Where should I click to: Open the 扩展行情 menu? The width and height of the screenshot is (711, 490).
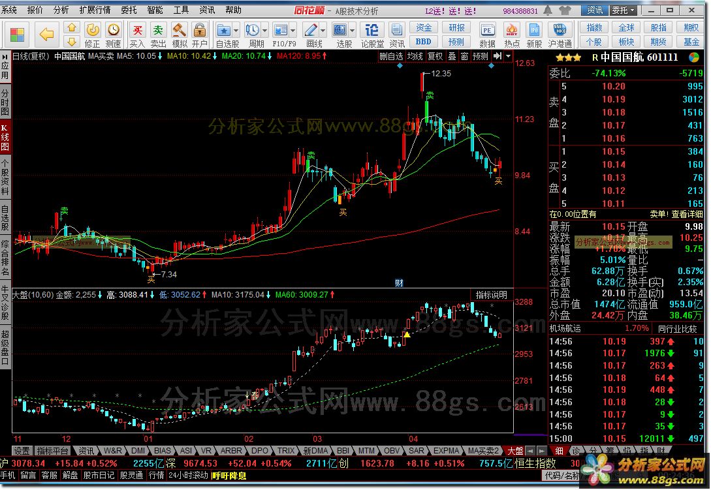pyautogui.click(x=95, y=10)
